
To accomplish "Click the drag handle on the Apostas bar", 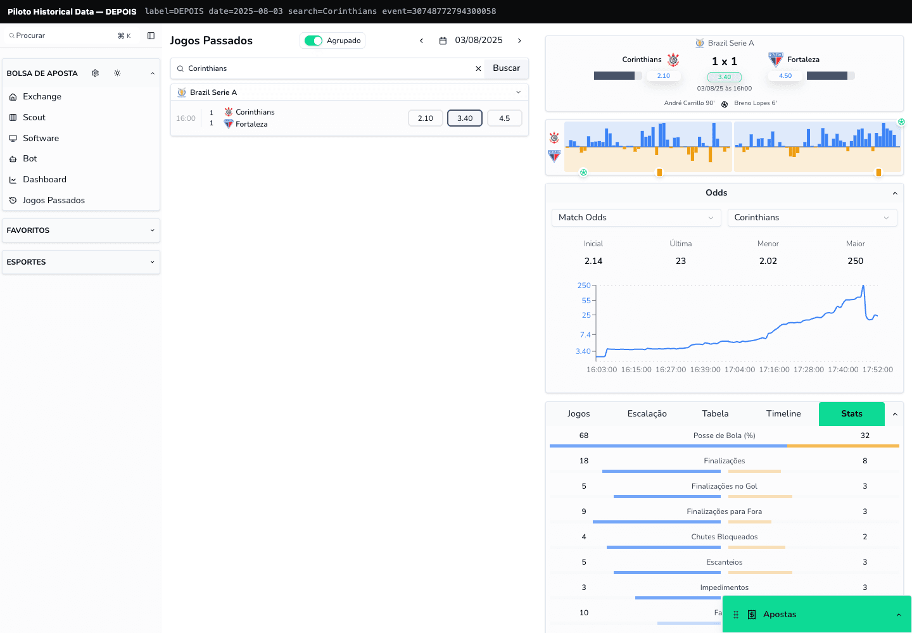I will point(736,615).
